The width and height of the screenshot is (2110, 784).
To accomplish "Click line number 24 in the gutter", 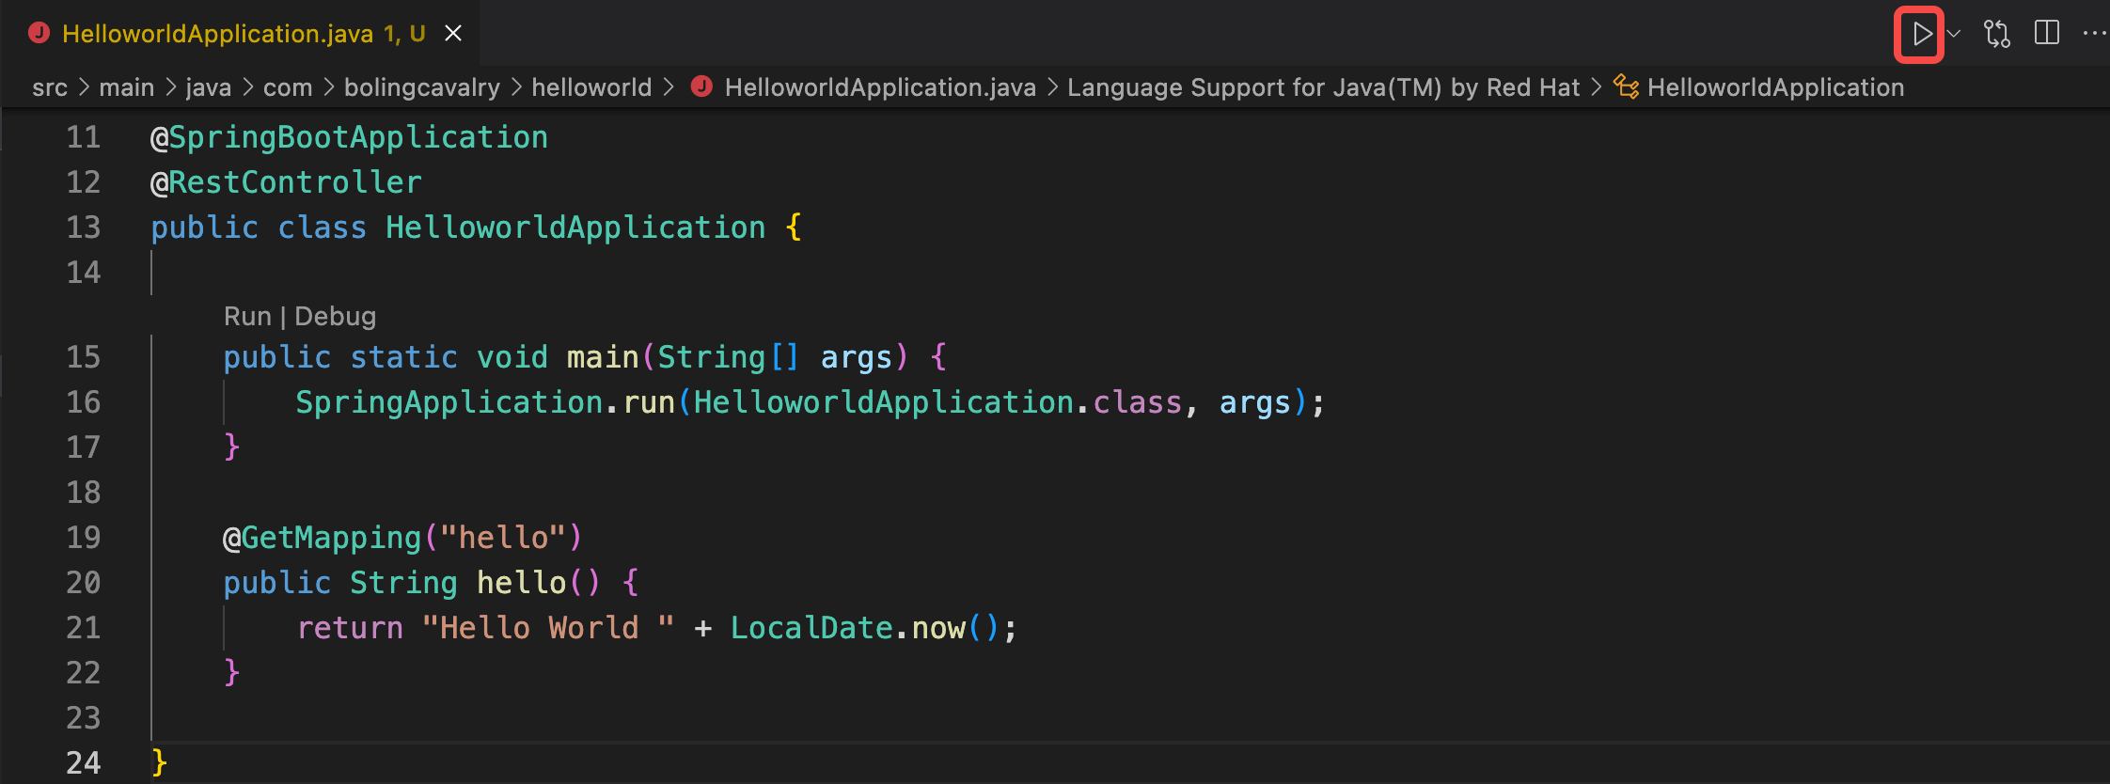I will (x=83, y=763).
